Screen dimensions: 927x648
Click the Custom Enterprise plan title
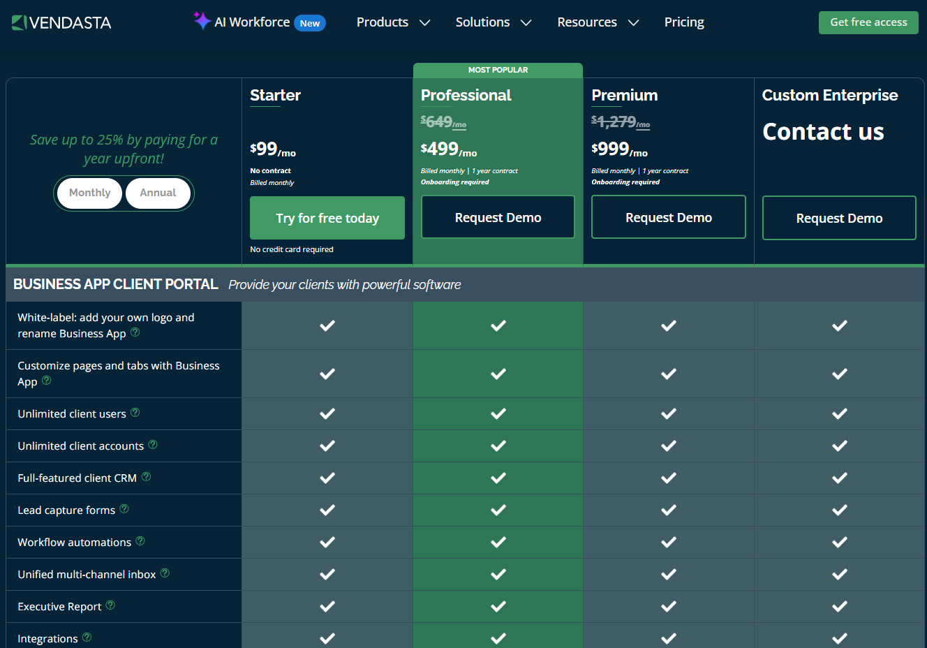click(x=830, y=96)
